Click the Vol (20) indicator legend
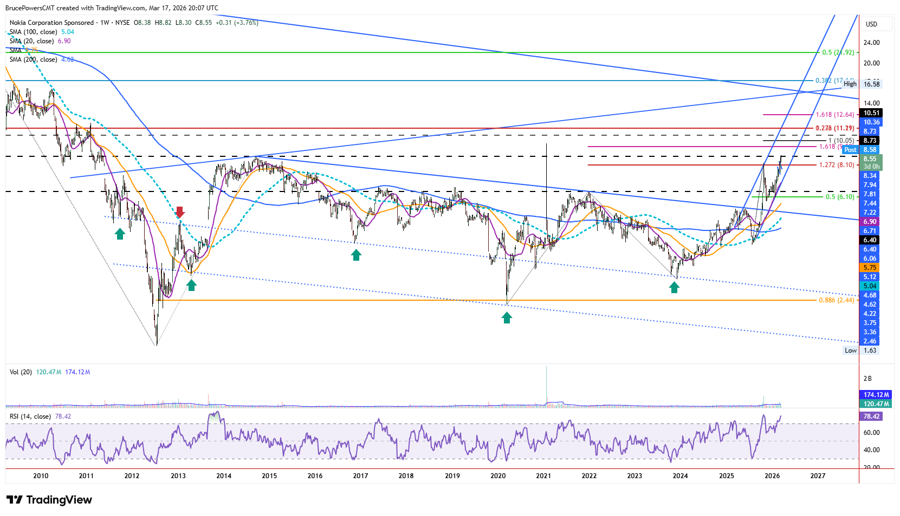The image size is (900, 516). point(21,372)
